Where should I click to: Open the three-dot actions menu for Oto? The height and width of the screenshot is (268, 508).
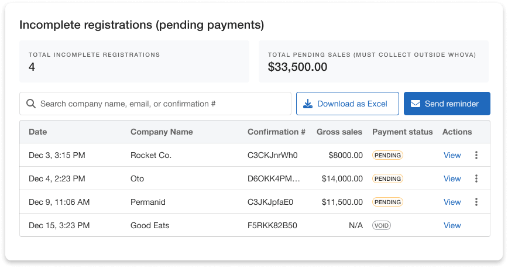(x=476, y=178)
